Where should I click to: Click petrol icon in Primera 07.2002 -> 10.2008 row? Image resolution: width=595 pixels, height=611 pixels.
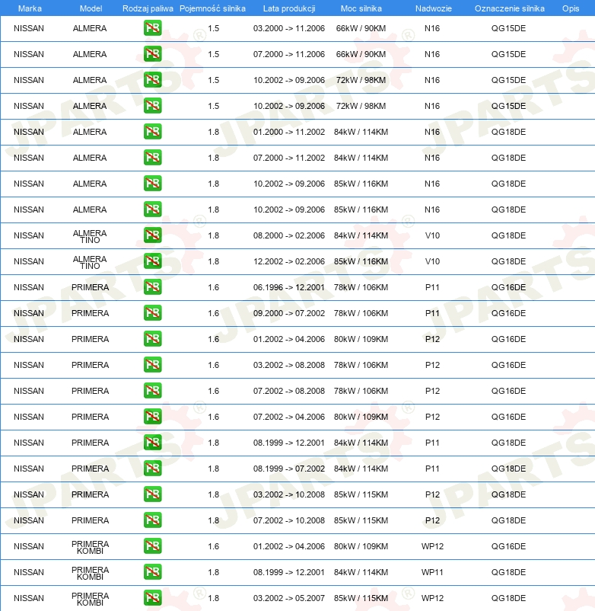152,520
